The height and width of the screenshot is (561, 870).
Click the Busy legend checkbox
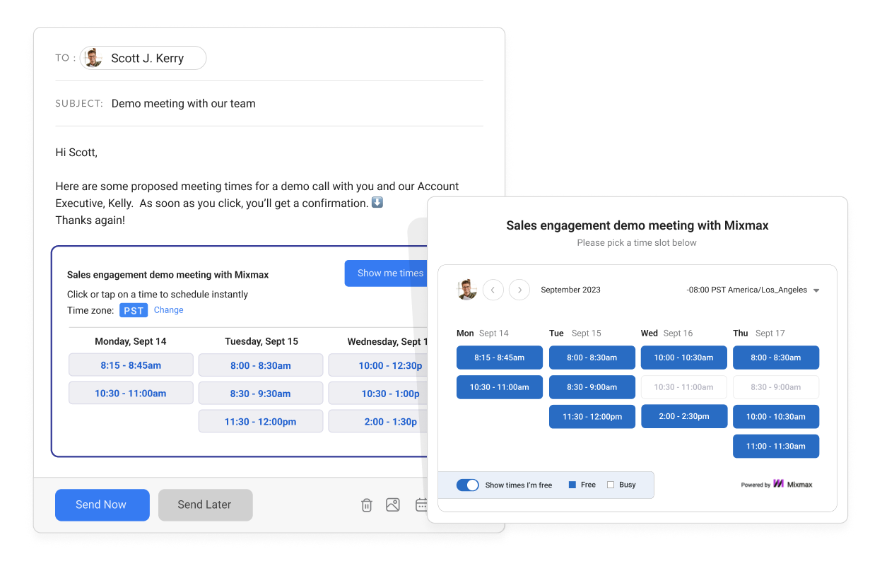[x=611, y=485]
